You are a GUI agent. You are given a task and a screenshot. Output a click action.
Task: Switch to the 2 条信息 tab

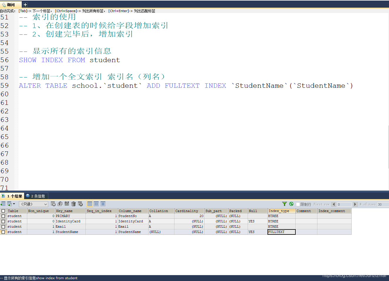coord(36,196)
